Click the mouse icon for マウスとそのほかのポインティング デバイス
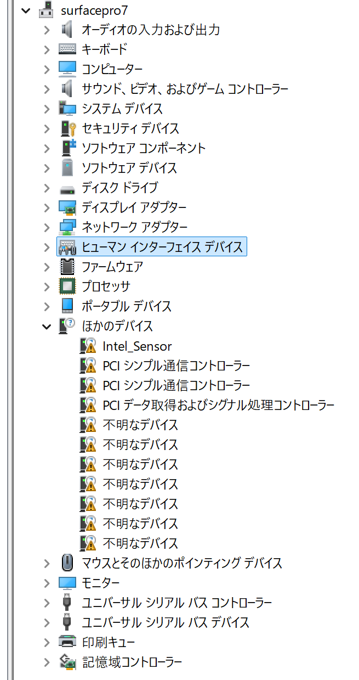The width and height of the screenshot is (359, 680). 67,563
